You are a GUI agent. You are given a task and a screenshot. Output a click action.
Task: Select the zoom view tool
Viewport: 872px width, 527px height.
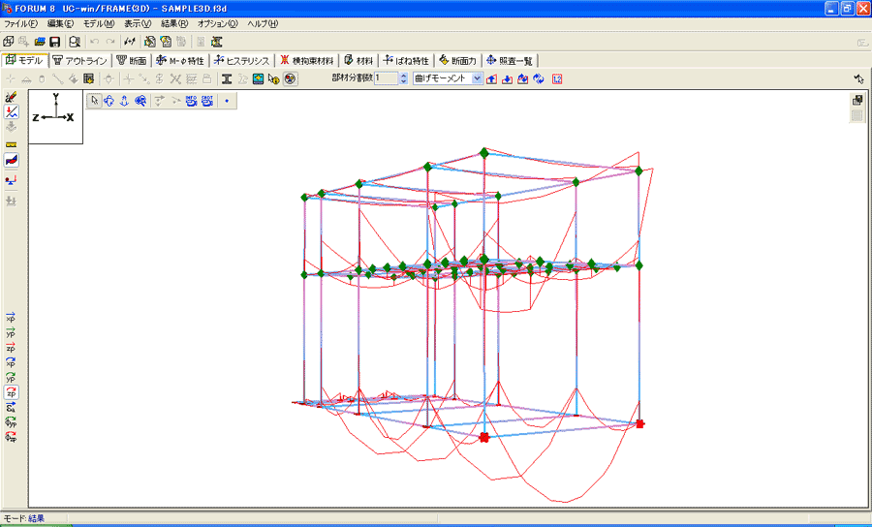click(140, 101)
